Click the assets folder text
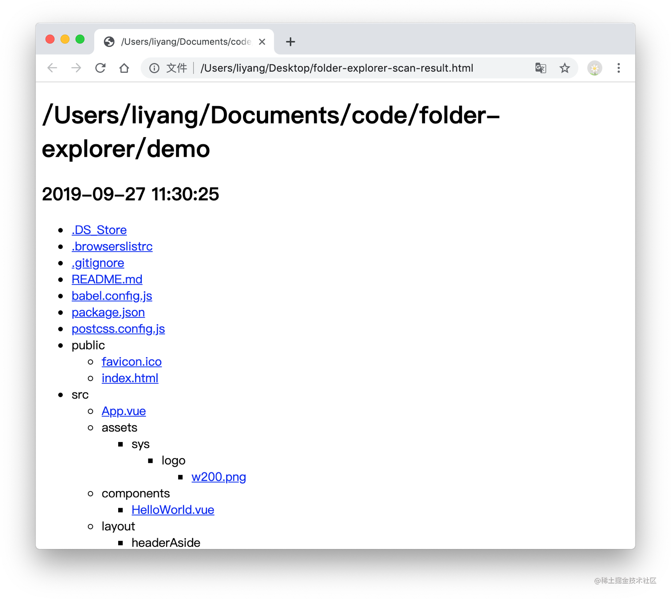Screen dimensions: 671x599 [x=119, y=427]
